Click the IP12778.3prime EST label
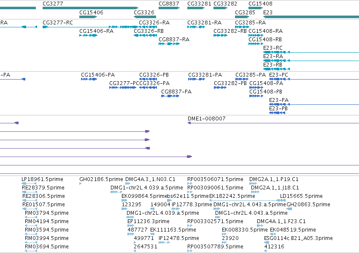Screen dimensions: 359x253 tap(192, 205)
